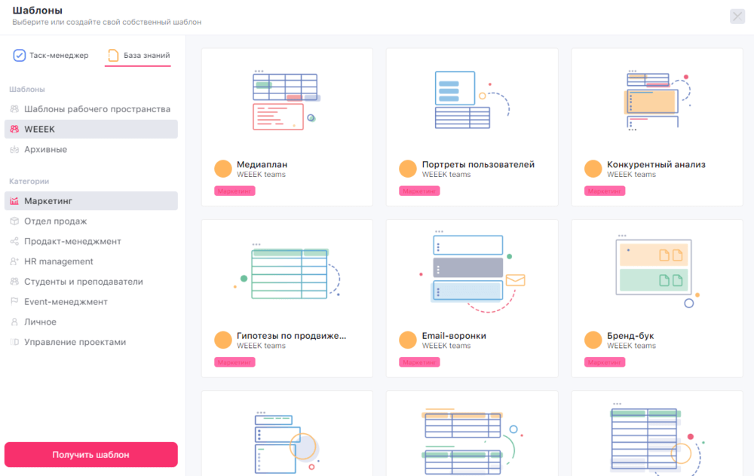
Task: Switch to the База знаний tab
Action: coord(139,55)
